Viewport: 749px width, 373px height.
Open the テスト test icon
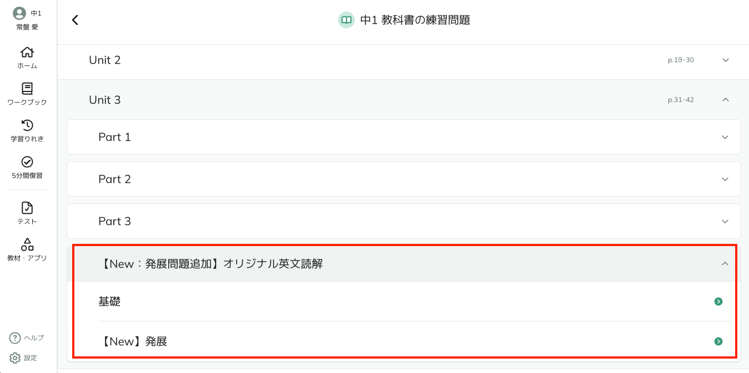click(x=27, y=208)
